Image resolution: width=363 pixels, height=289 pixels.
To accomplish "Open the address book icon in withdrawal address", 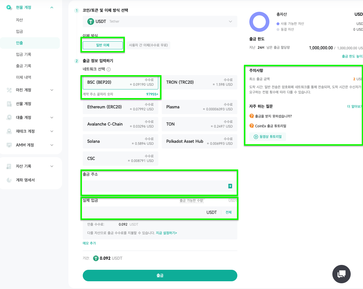I will 230,186.
